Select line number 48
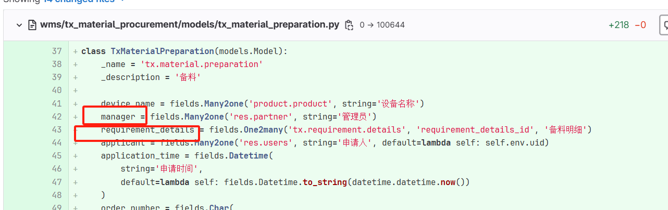This screenshot has height=210, width=668. tap(56, 195)
